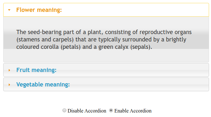Collapse the "Flower meaning:" section title
211x117 pixels.
tap(39, 10)
